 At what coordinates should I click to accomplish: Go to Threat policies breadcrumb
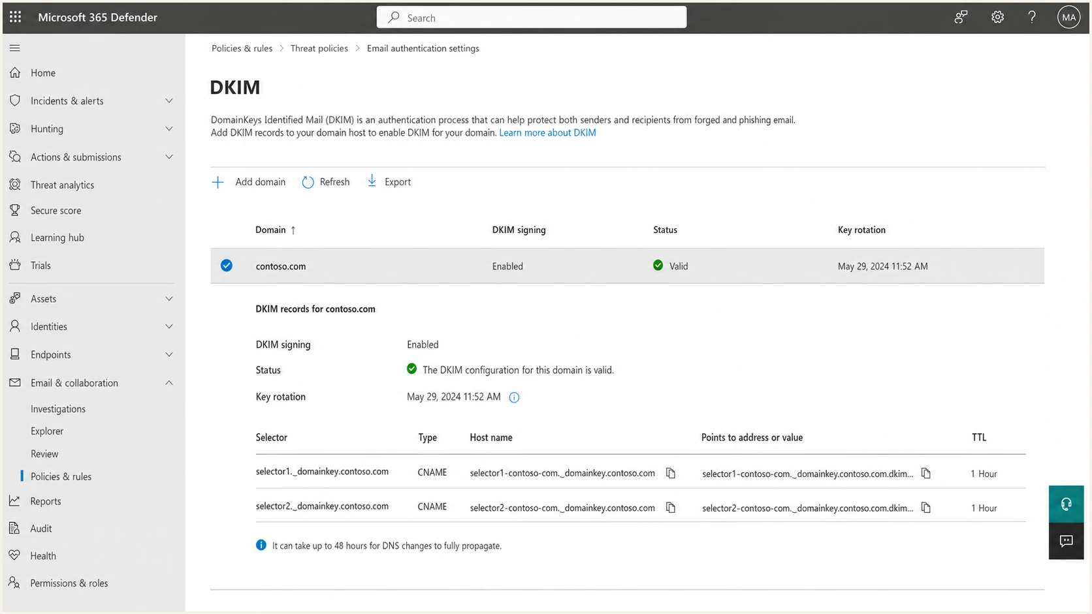(x=319, y=48)
